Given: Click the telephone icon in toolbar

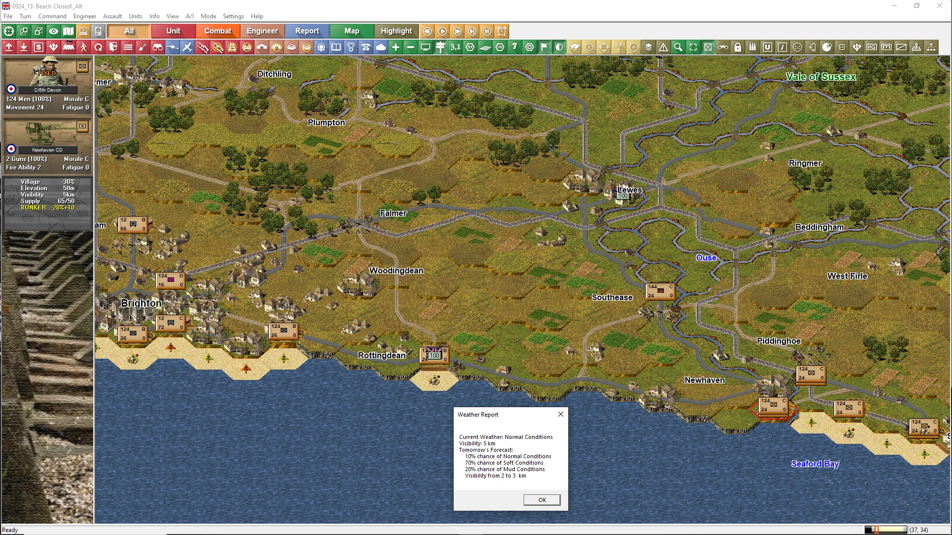Looking at the screenshot, I should click(x=366, y=48).
